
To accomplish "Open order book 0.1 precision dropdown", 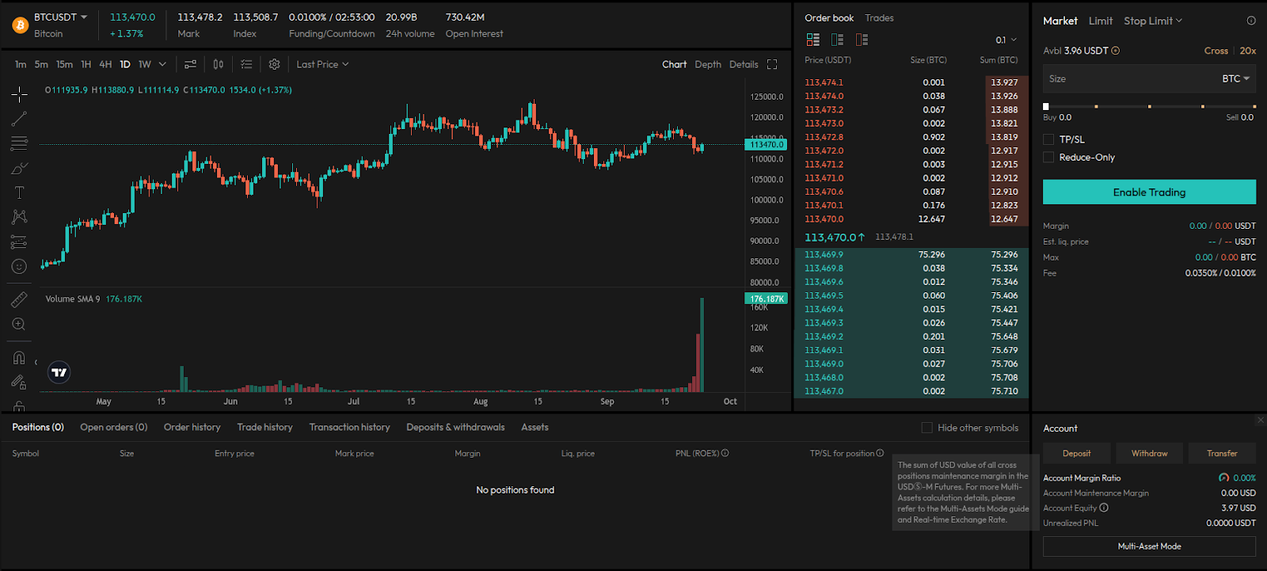I will point(1006,40).
